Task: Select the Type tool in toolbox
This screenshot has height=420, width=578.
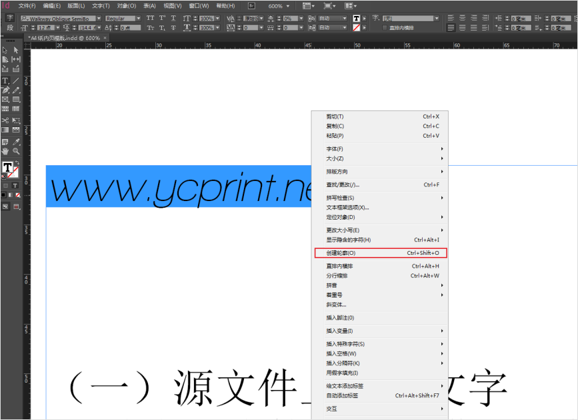Action: [x=5, y=81]
